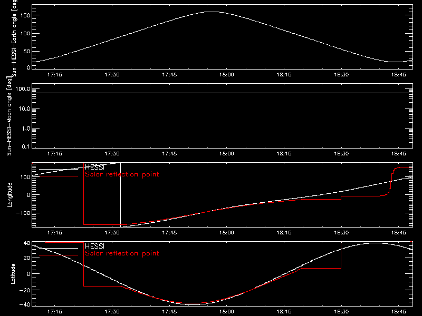The height and width of the screenshot is (316, 422).
Task: Click the 17:30 tick label under Longitude plot
Action: coord(112,233)
